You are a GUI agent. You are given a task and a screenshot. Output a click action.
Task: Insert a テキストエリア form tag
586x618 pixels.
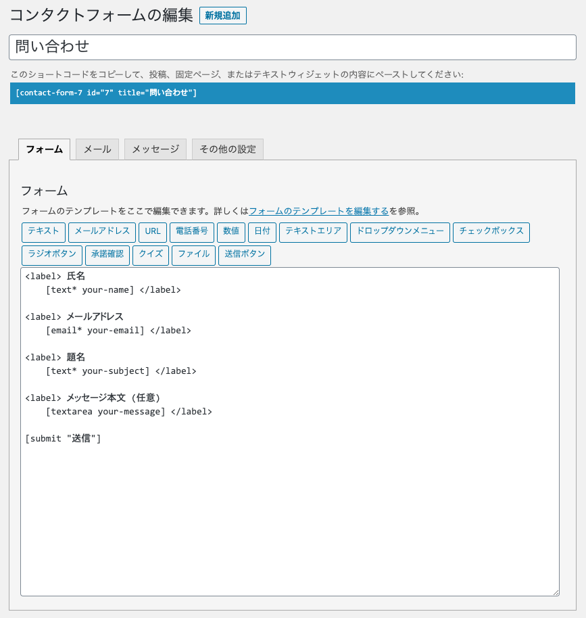tap(314, 232)
